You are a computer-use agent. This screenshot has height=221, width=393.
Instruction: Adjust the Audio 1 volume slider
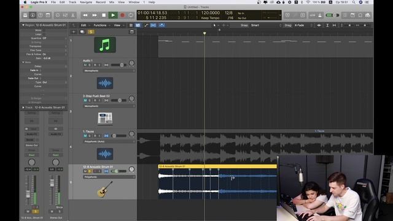[x=122, y=65]
